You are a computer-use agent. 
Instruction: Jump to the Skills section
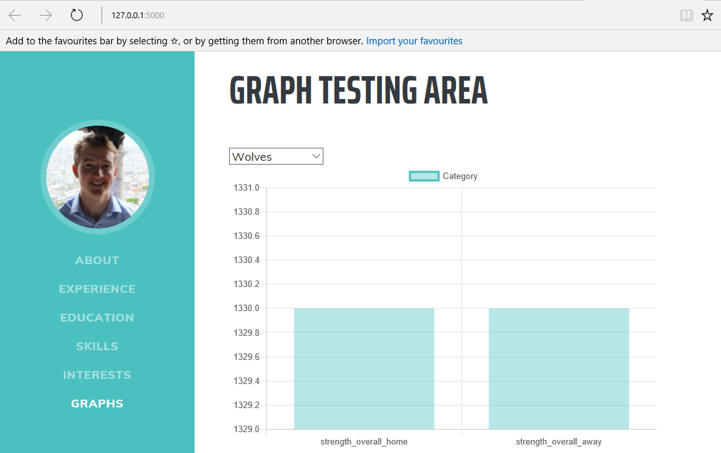coord(97,346)
